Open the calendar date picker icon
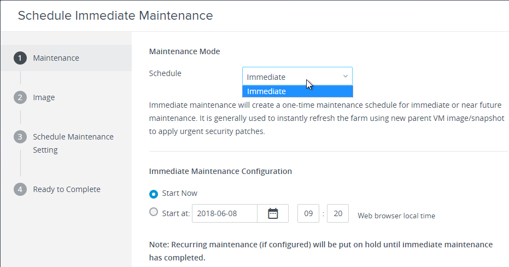This screenshot has width=509, height=267. (273, 213)
